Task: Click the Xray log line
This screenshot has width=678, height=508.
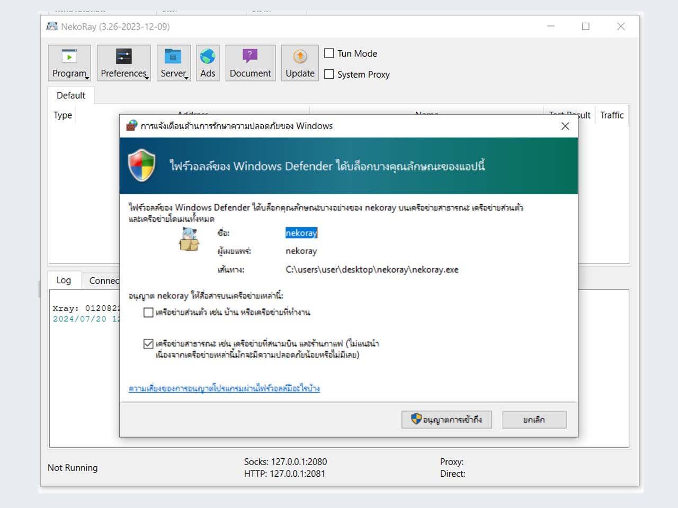Action: click(86, 308)
